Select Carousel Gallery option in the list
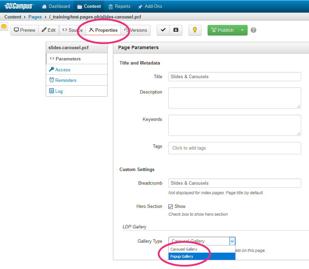 [202, 249]
